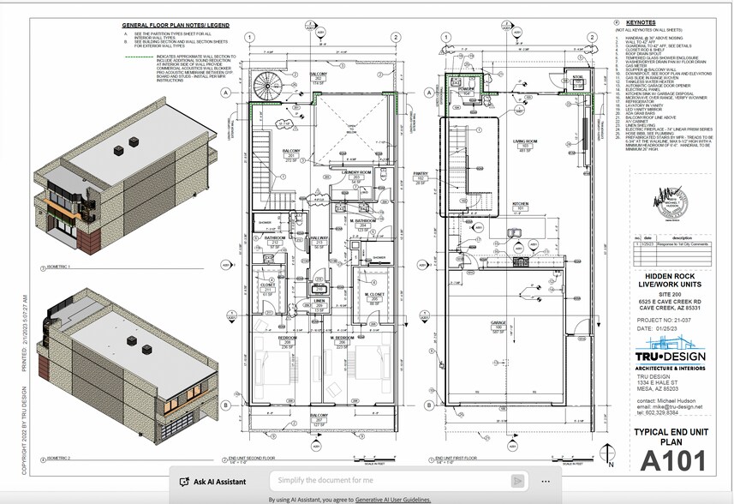This screenshot has width=734, height=504.
Task: Open the Generative AI User Guidelines link
Action: point(392,499)
